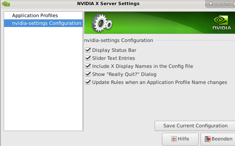
Task: Open Hilfe (help) button
Action: click(x=180, y=139)
